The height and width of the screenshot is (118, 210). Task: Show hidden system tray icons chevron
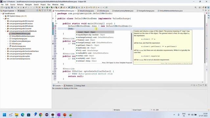point(174,115)
